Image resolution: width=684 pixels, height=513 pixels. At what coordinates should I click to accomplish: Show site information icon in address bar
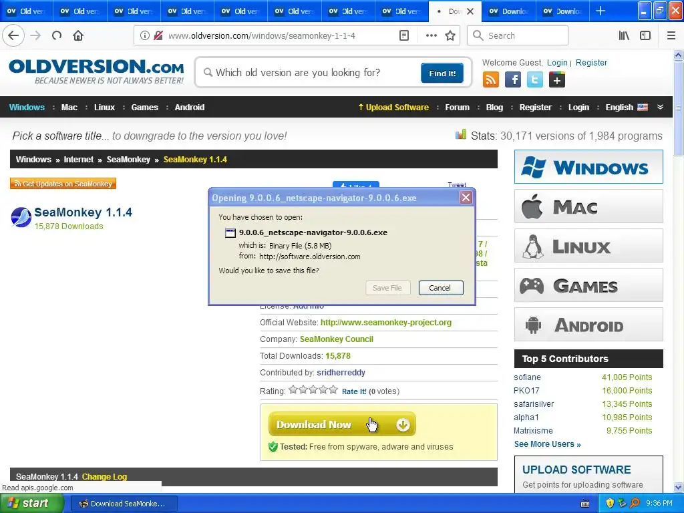[x=145, y=36]
